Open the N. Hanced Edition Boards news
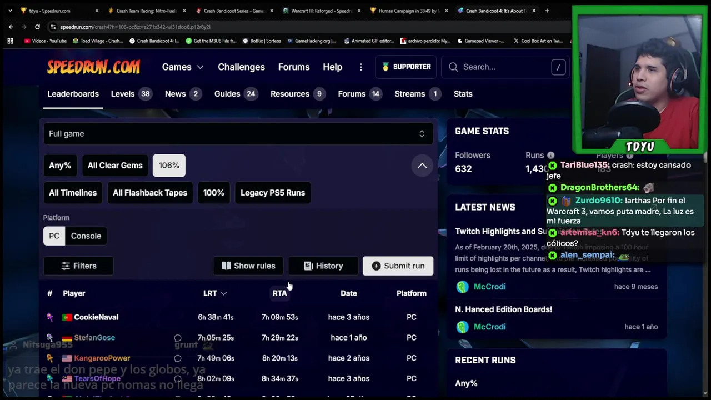 [504, 309]
